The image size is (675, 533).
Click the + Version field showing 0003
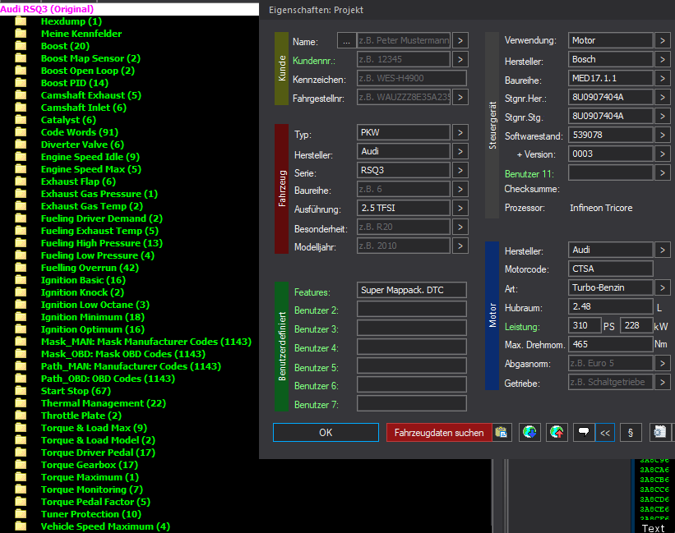click(610, 154)
